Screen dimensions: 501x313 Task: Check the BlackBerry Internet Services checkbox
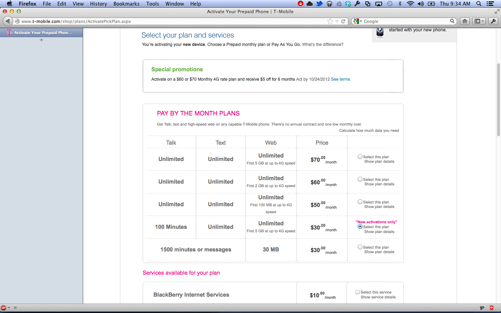tap(358, 292)
